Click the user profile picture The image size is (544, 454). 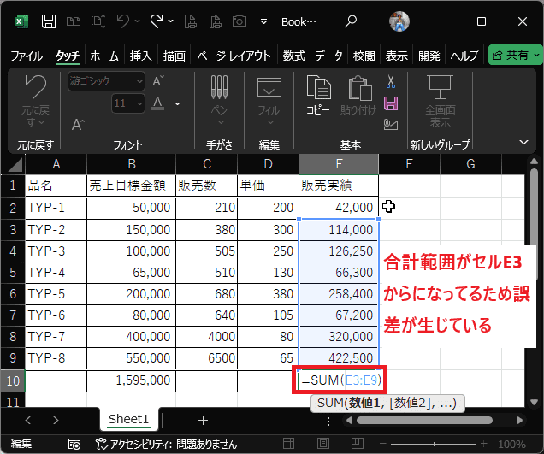click(x=399, y=21)
